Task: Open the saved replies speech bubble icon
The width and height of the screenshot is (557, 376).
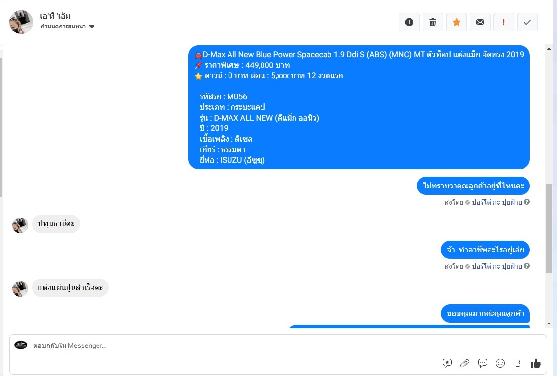Action: click(483, 363)
